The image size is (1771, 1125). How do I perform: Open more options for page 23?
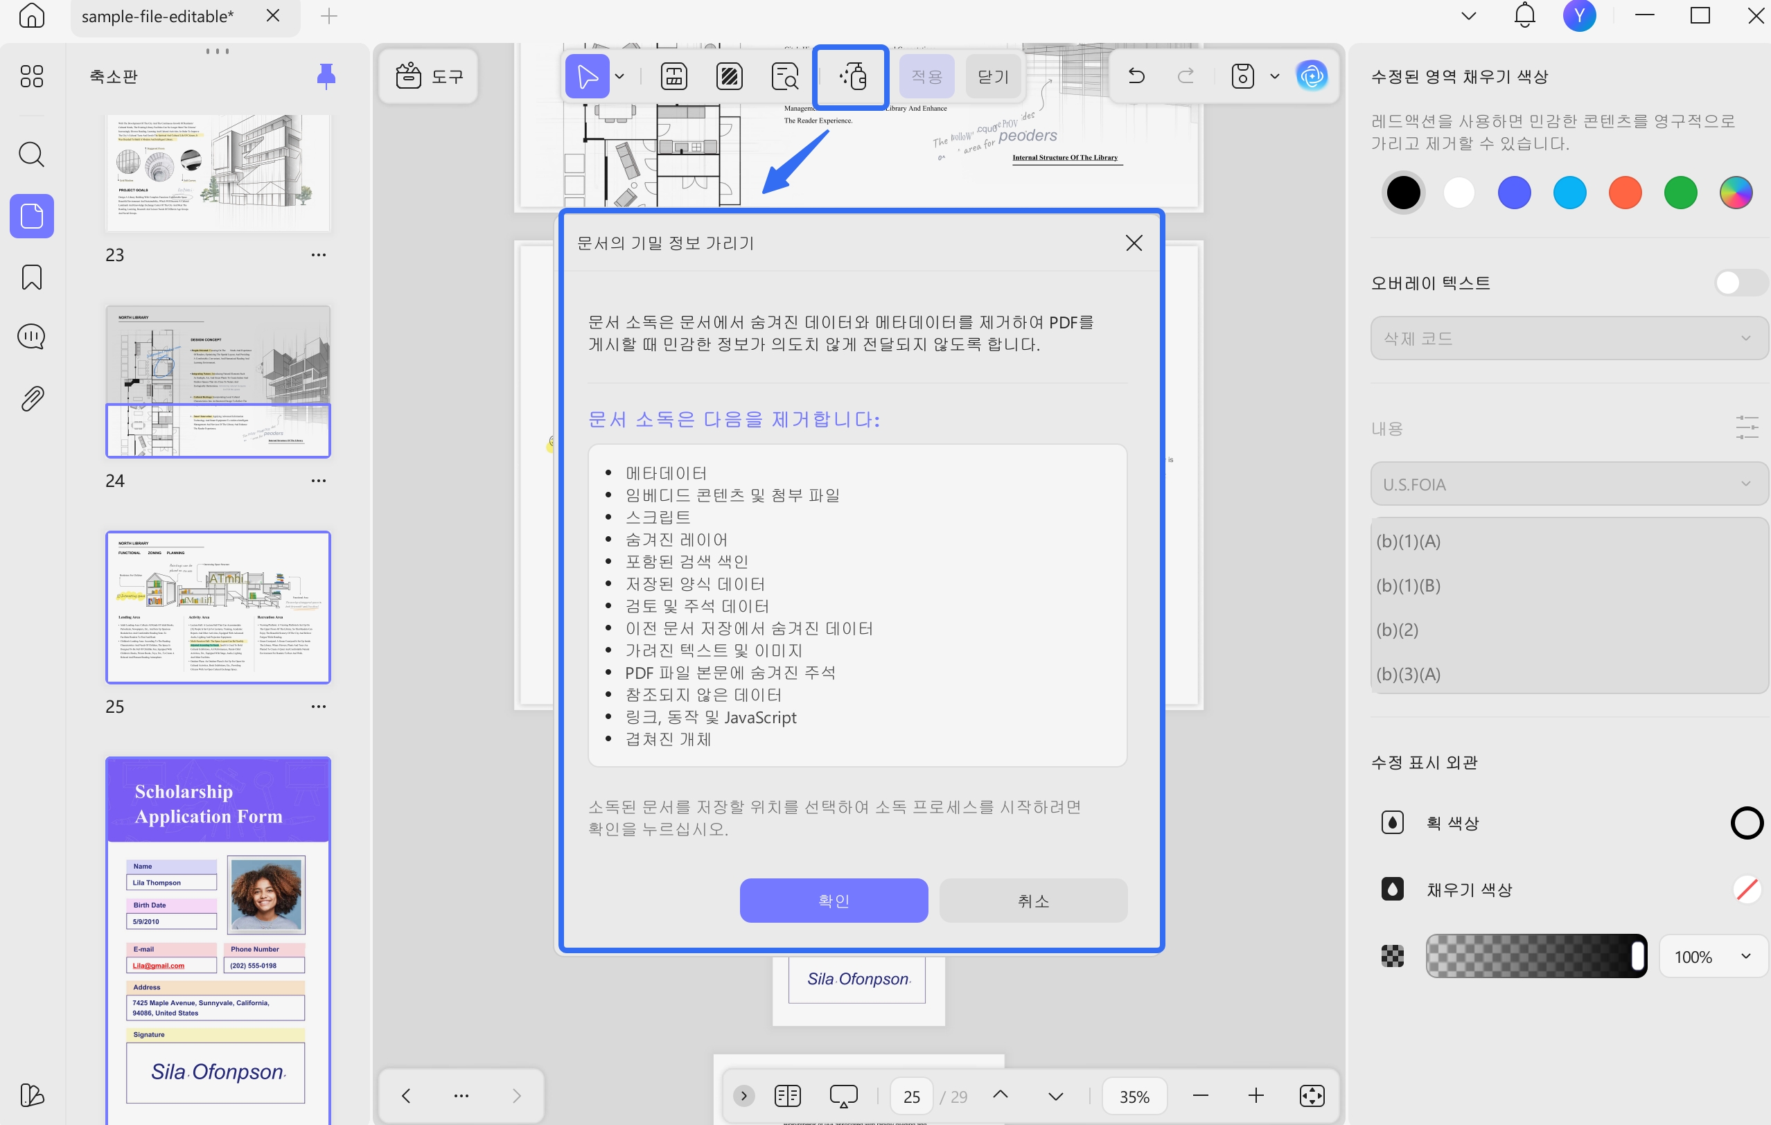coord(319,255)
